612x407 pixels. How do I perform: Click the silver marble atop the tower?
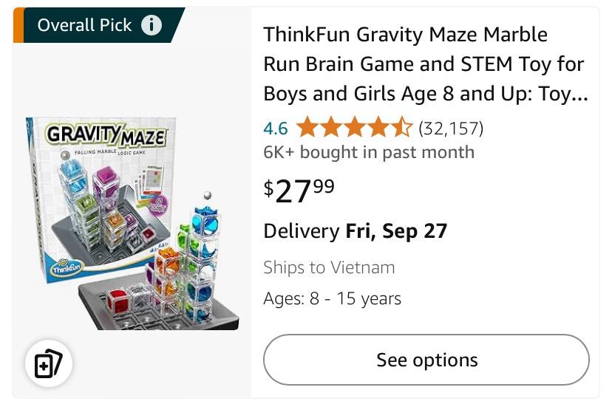208,196
